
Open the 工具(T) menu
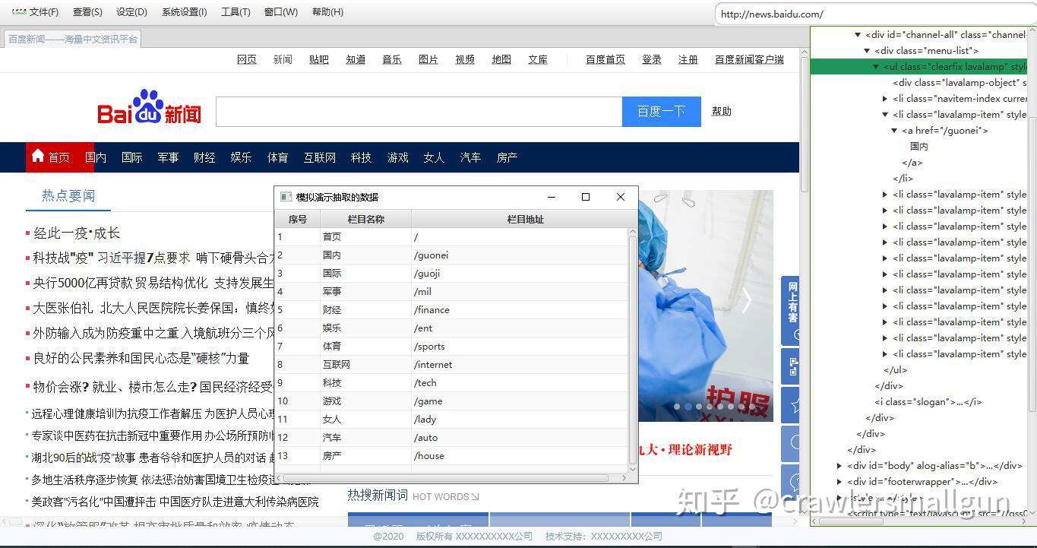[x=236, y=11]
